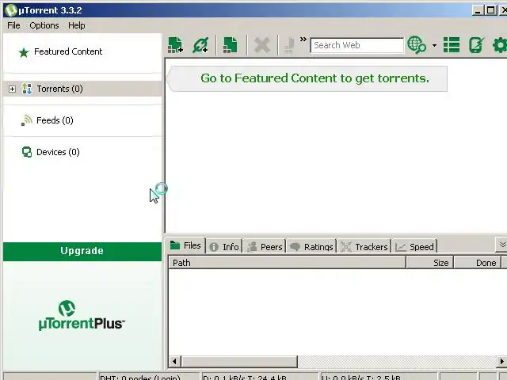
Task: Click the horizontal scrollbar left arrow
Action: coord(174,361)
